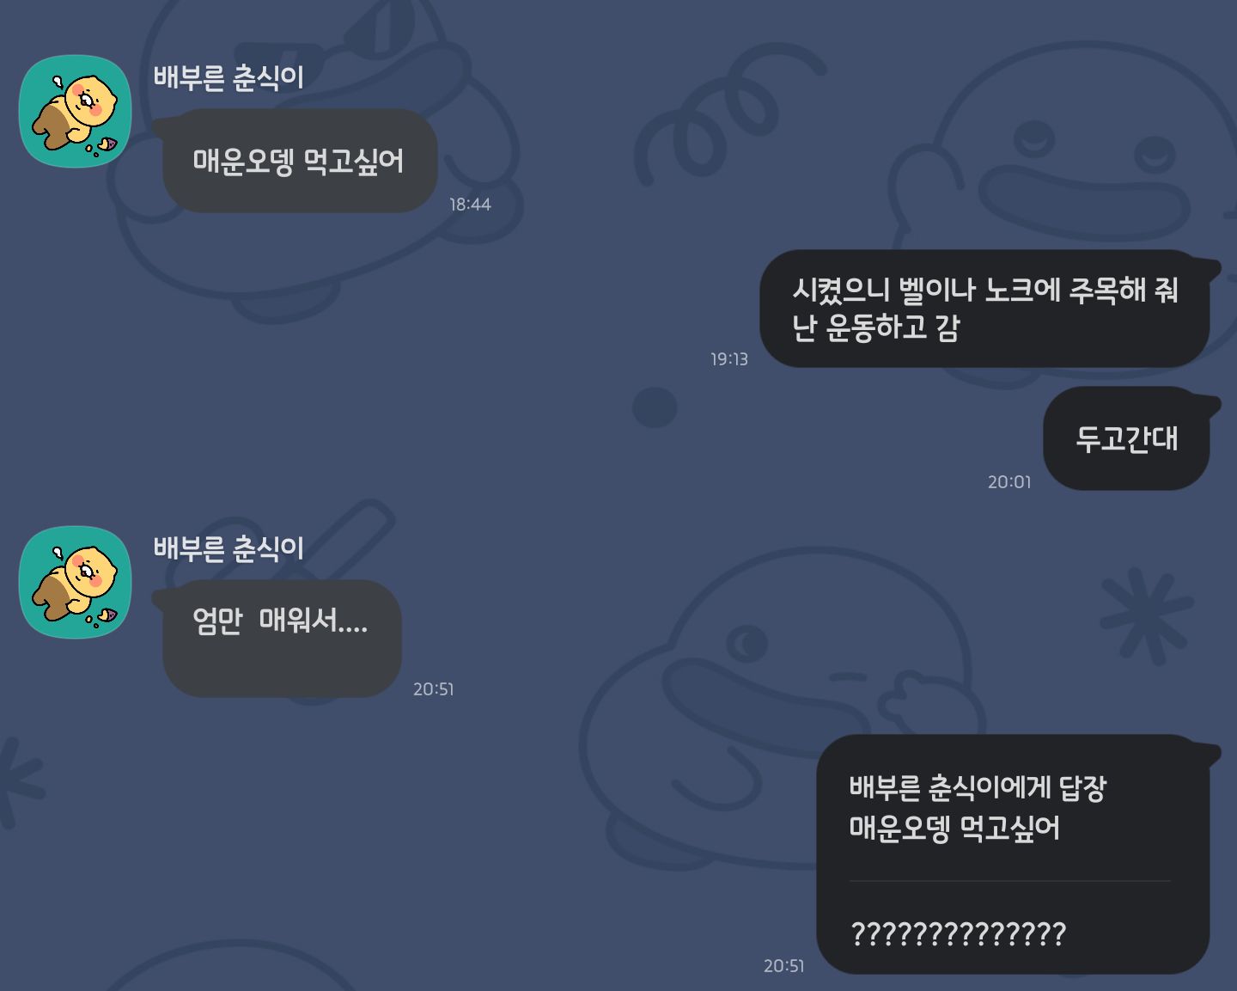Click the 20:01 timestamp

tap(1008, 482)
